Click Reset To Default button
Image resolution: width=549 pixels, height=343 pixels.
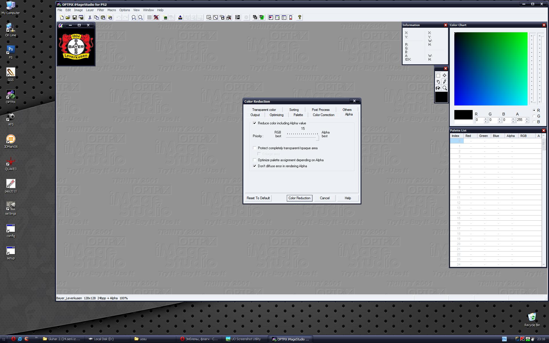(x=258, y=198)
